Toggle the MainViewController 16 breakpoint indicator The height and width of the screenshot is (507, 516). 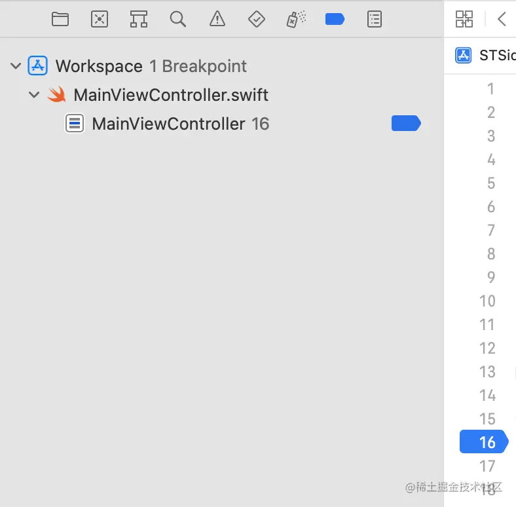(406, 123)
